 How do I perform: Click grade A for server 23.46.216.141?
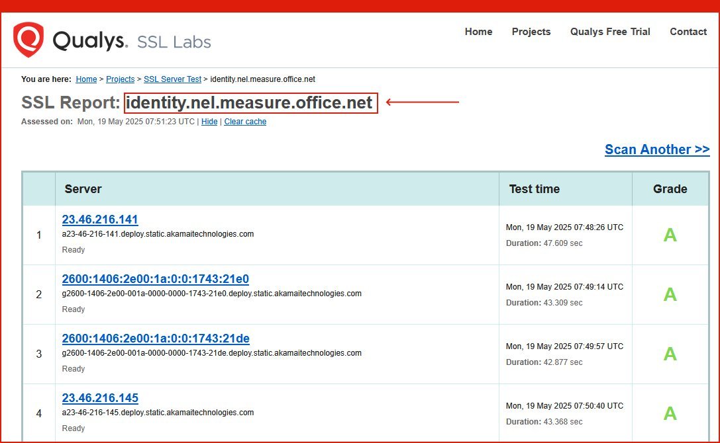[x=670, y=235]
